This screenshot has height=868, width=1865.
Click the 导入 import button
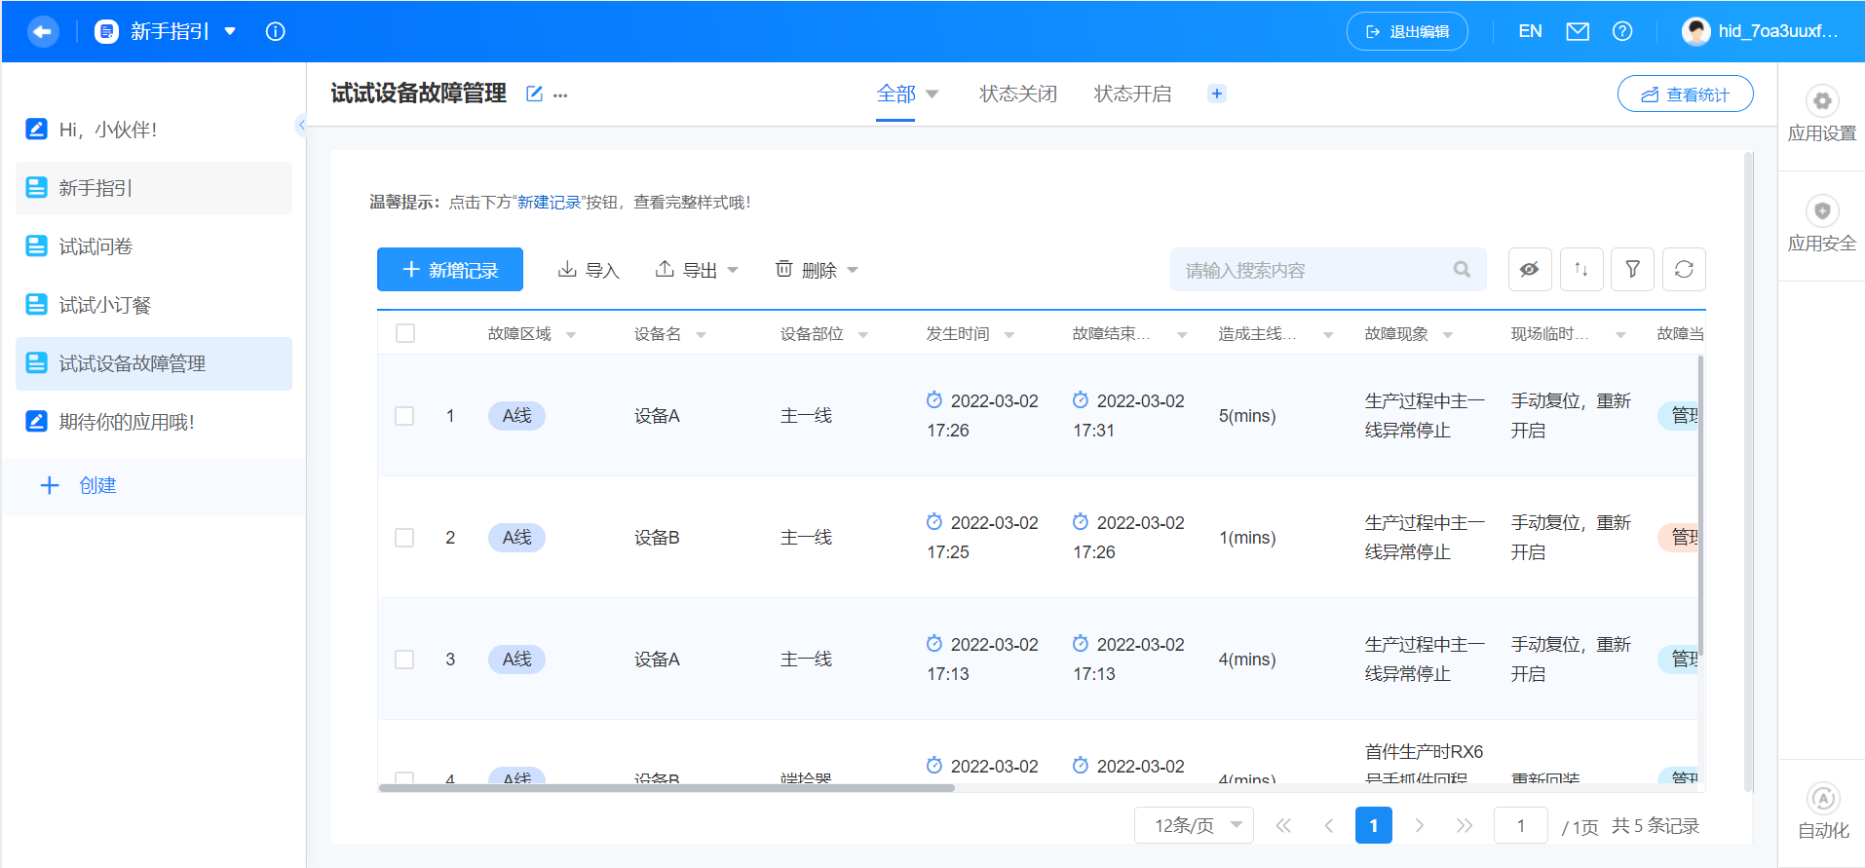(589, 270)
